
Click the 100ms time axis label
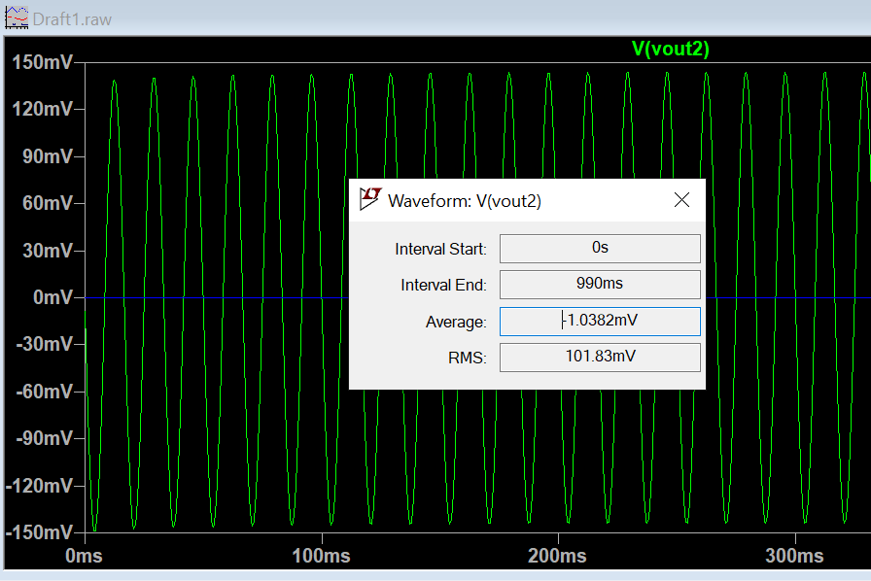pyautogui.click(x=321, y=556)
